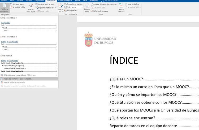Expand the Bibliografía dropdown arrow
The height and width of the screenshot is (130, 199).
(77, 10)
